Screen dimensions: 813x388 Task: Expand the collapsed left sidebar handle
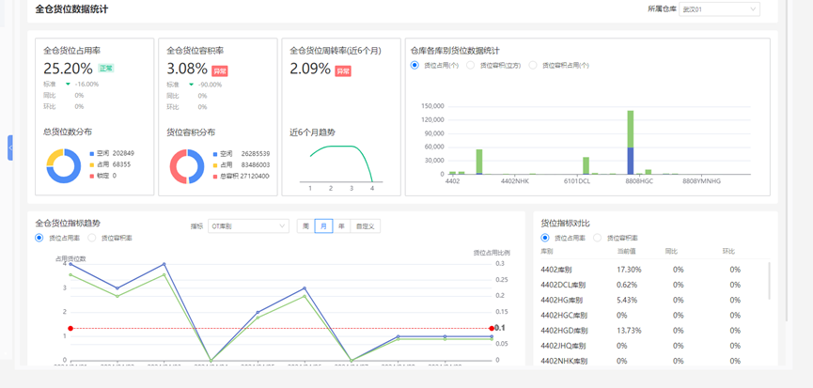10,147
